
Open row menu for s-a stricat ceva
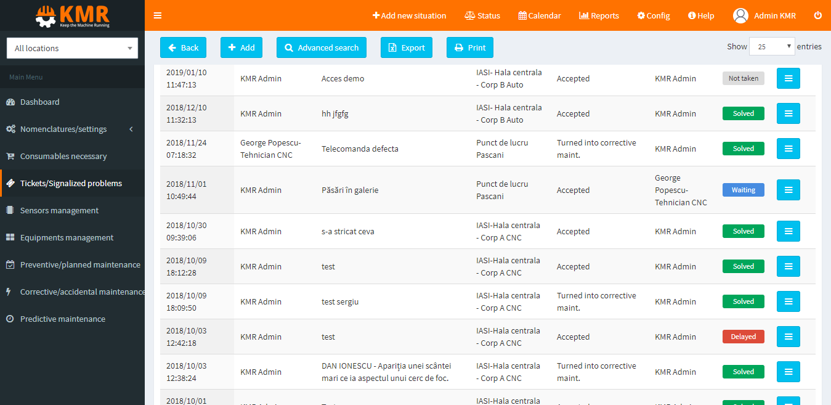(788, 231)
